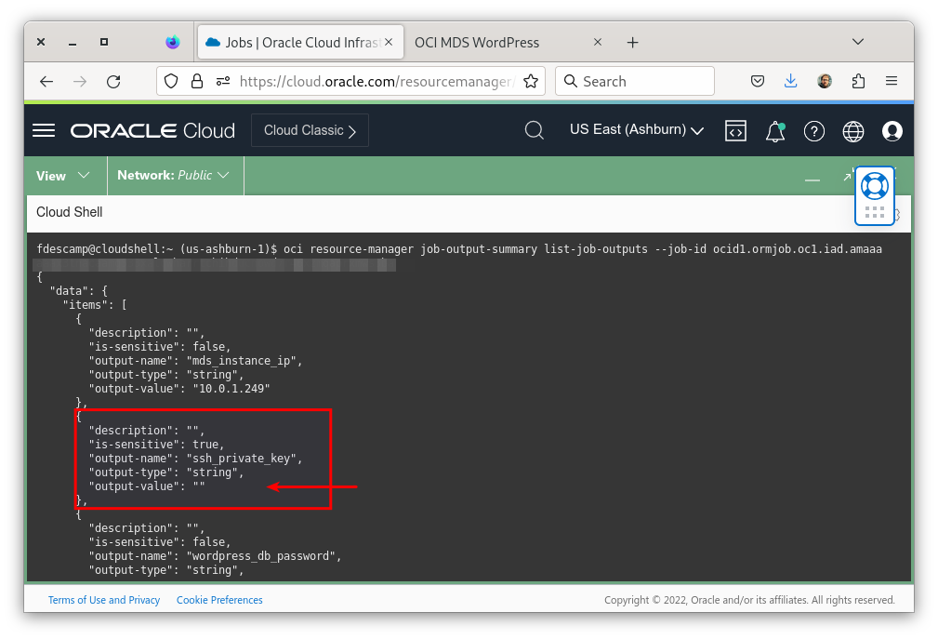Click the Help question mark icon

814,131
